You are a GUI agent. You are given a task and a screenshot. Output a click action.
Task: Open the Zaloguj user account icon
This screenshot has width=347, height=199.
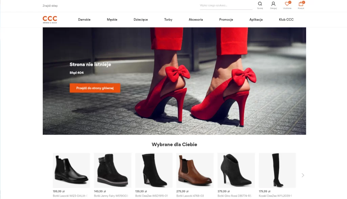tap(273, 4)
